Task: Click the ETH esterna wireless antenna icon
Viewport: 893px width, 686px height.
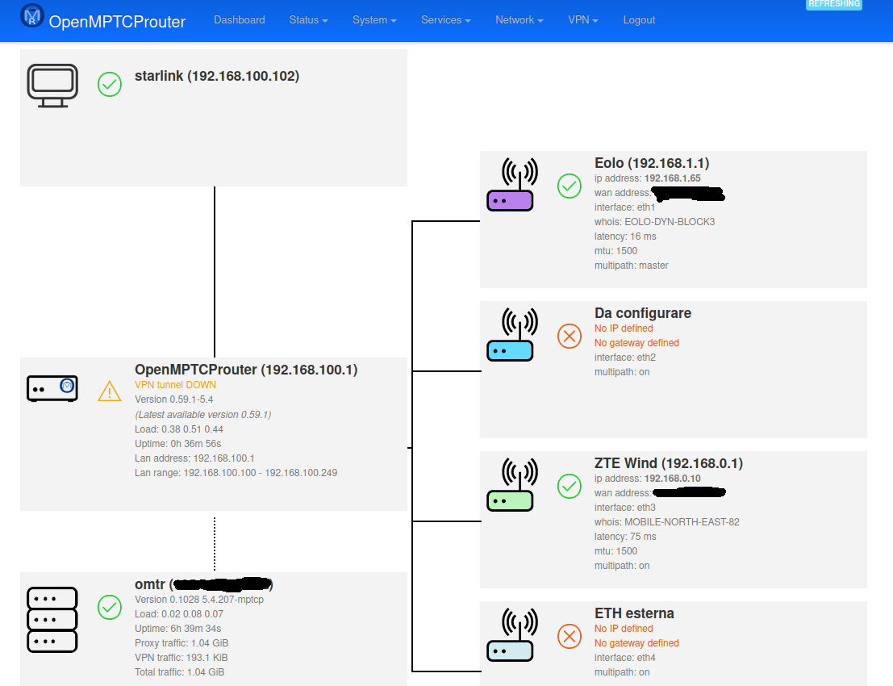Action: point(511,634)
